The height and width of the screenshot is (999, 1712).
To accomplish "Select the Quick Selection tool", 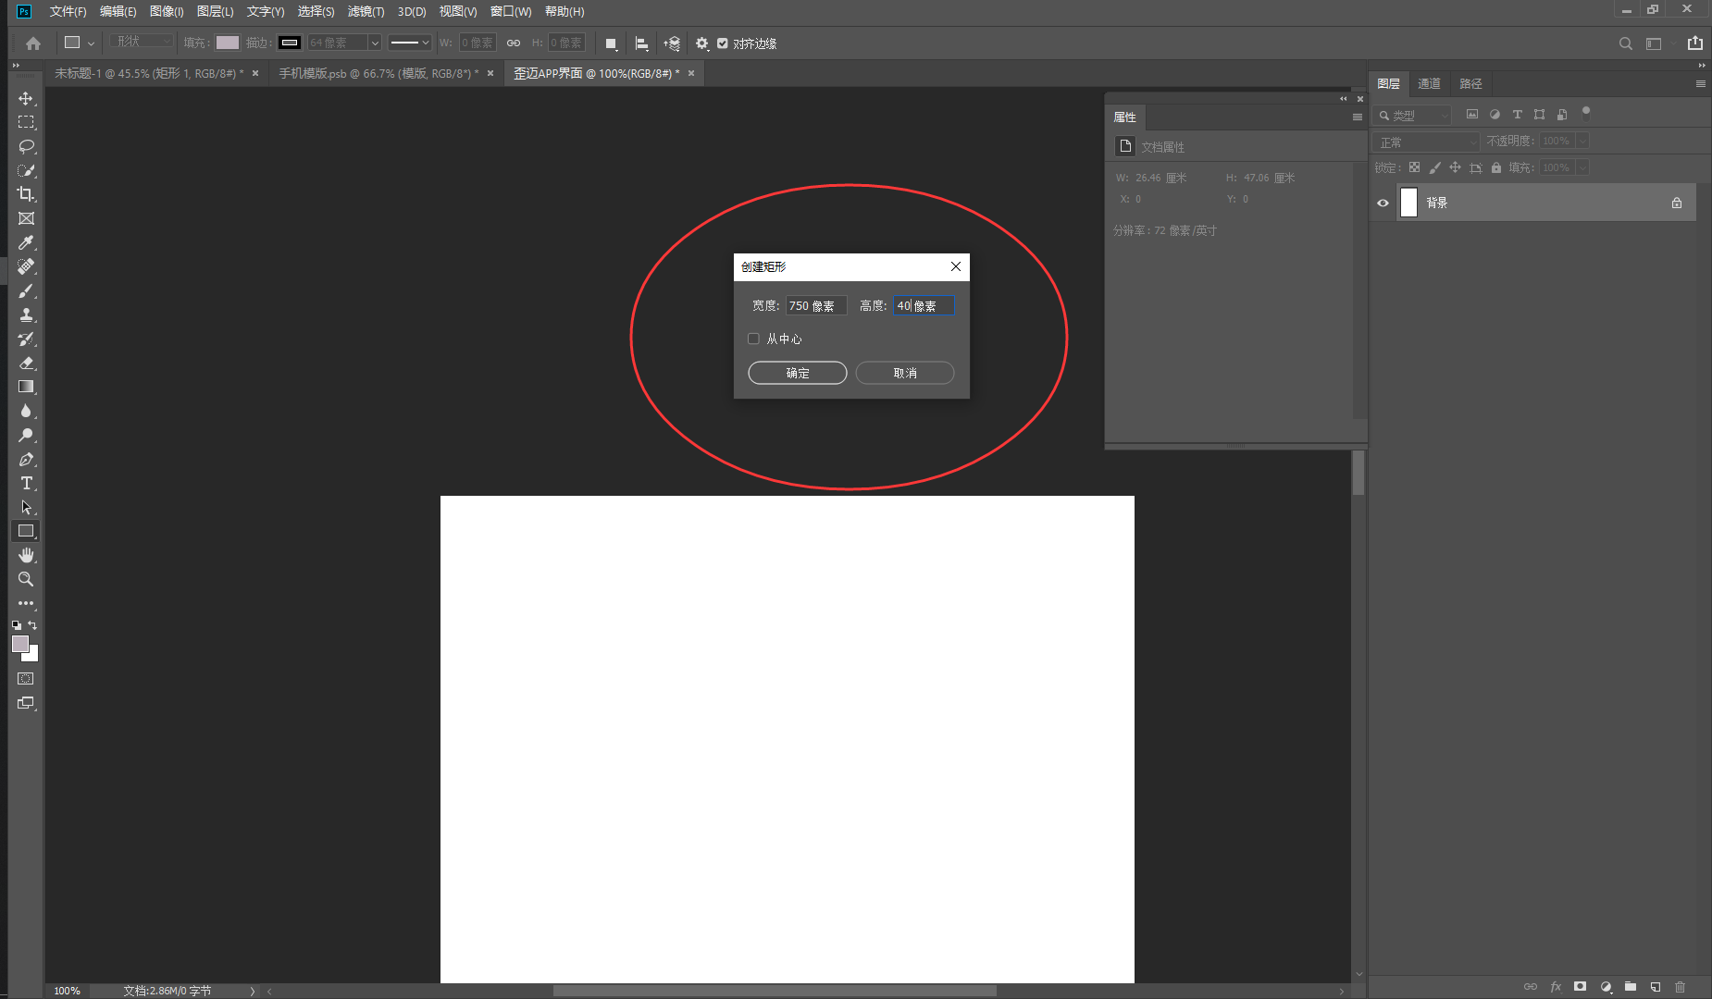I will point(26,170).
